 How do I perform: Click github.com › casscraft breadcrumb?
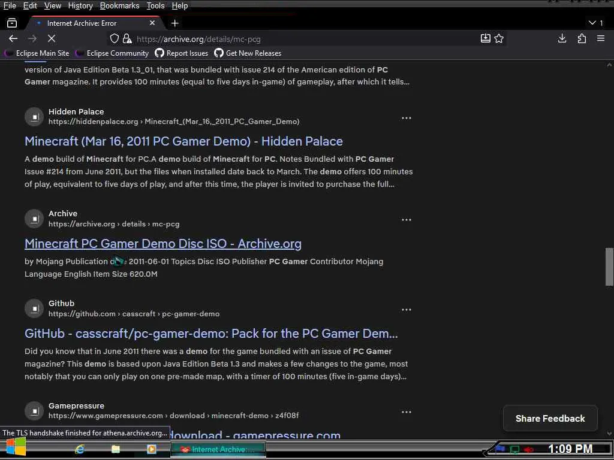[134, 314]
